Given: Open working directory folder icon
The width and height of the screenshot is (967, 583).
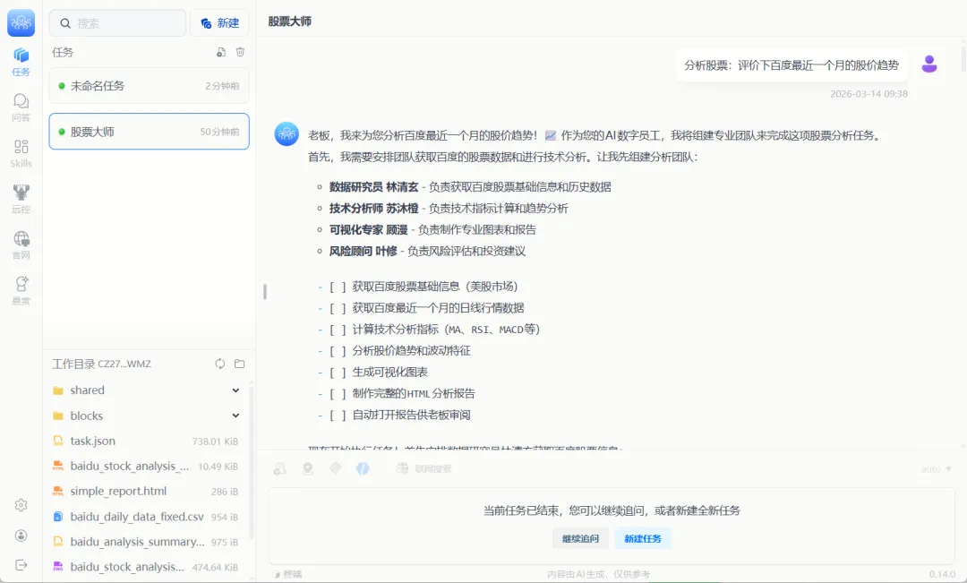Looking at the screenshot, I should [x=240, y=364].
